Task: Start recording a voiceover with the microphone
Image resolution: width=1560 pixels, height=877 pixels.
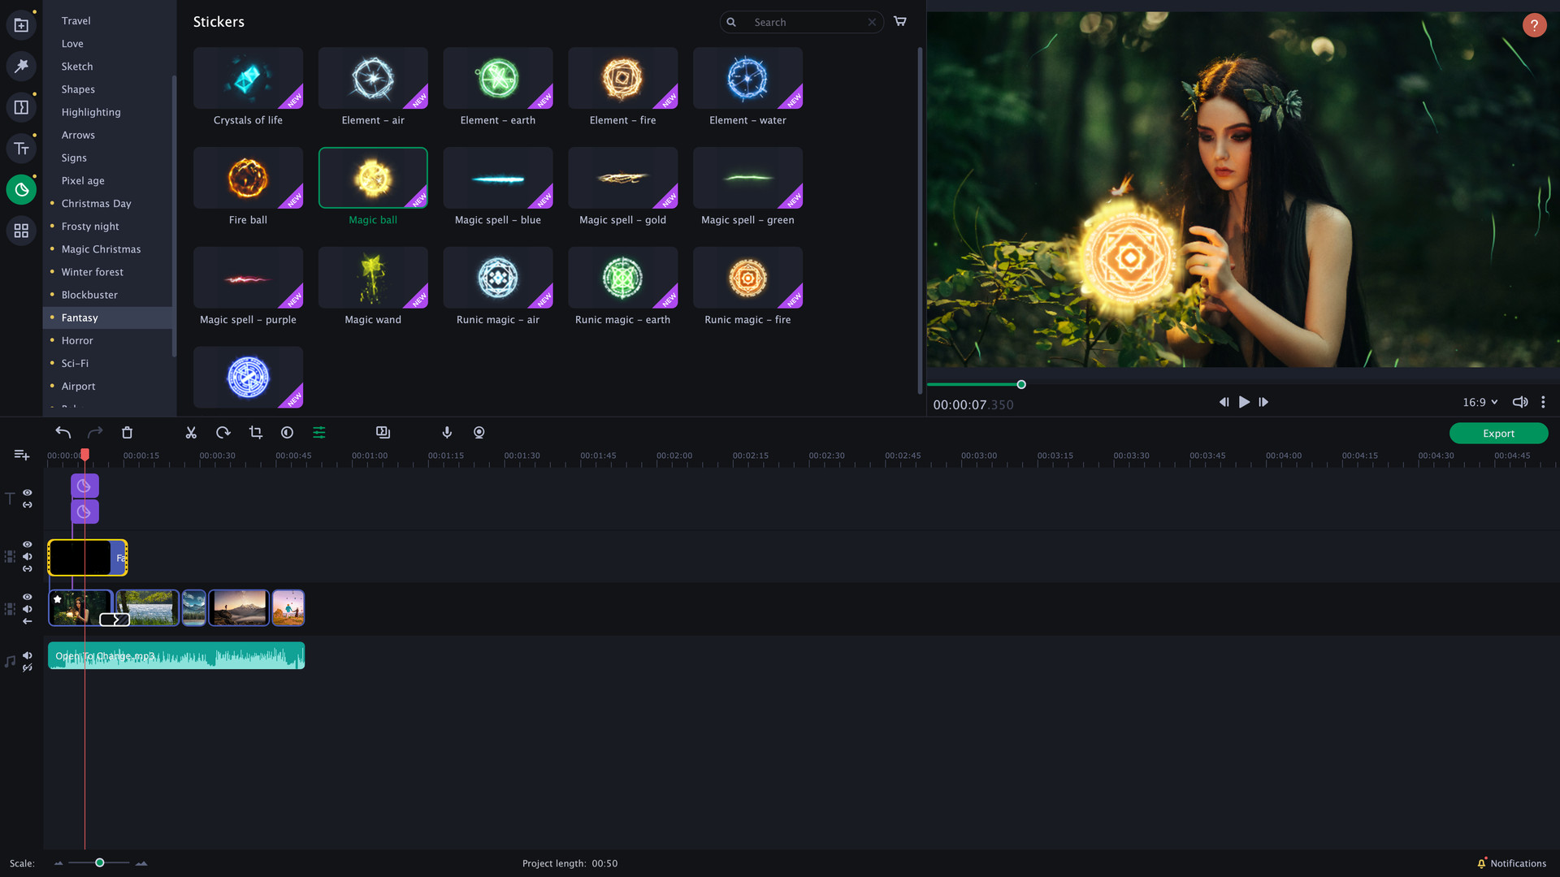Action: pos(446,432)
